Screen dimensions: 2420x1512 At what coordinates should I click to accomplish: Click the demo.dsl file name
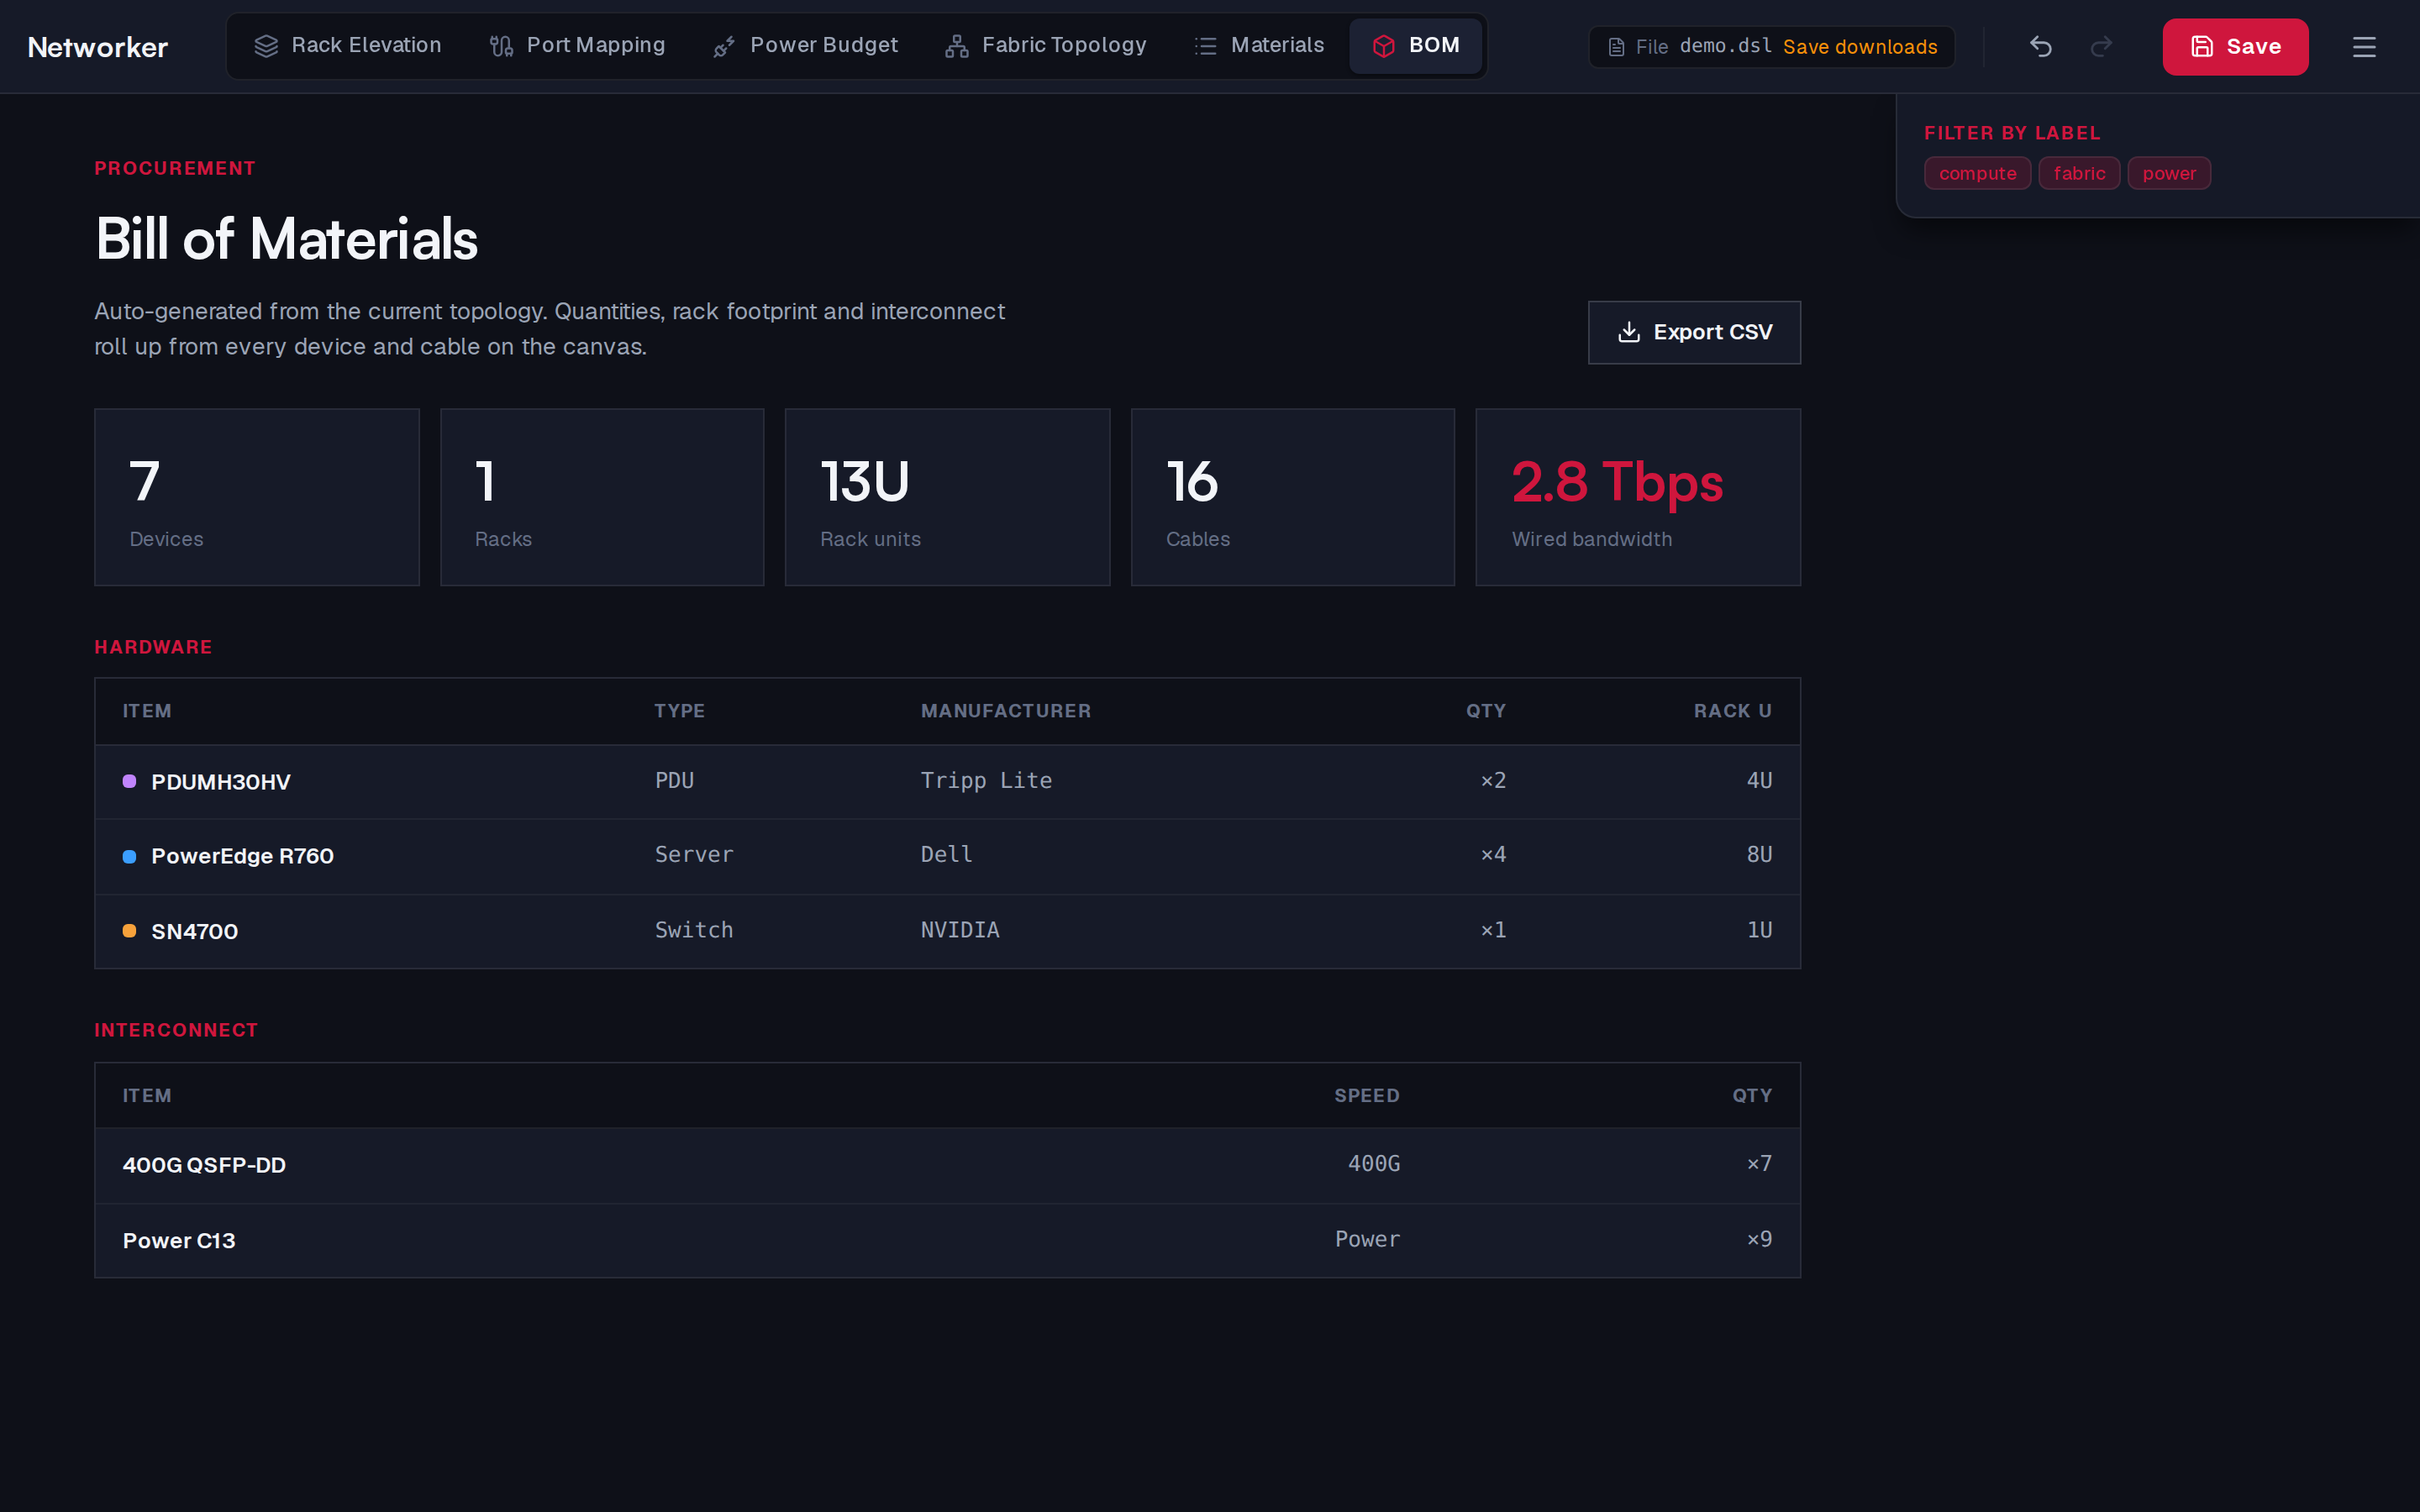[x=1726, y=46]
